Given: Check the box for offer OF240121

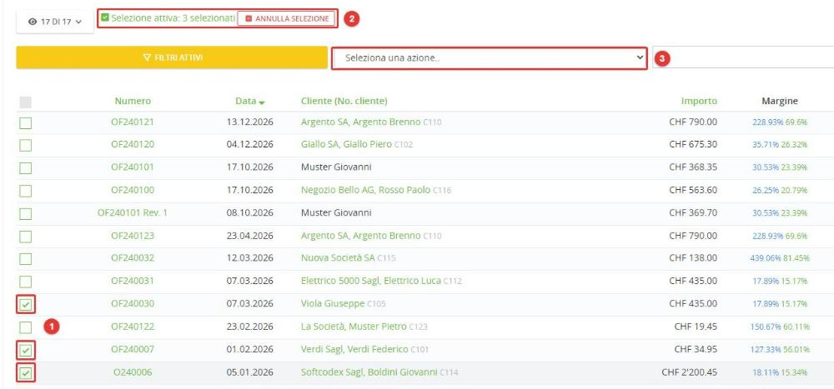Looking at the screenshot, I should [25, 122].
